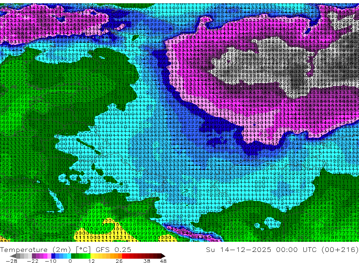Click the "[°C]" unit label
This screenshot has height=263, width=359.
83,249
